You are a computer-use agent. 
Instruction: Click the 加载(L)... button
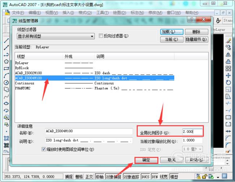pos(172,32)
